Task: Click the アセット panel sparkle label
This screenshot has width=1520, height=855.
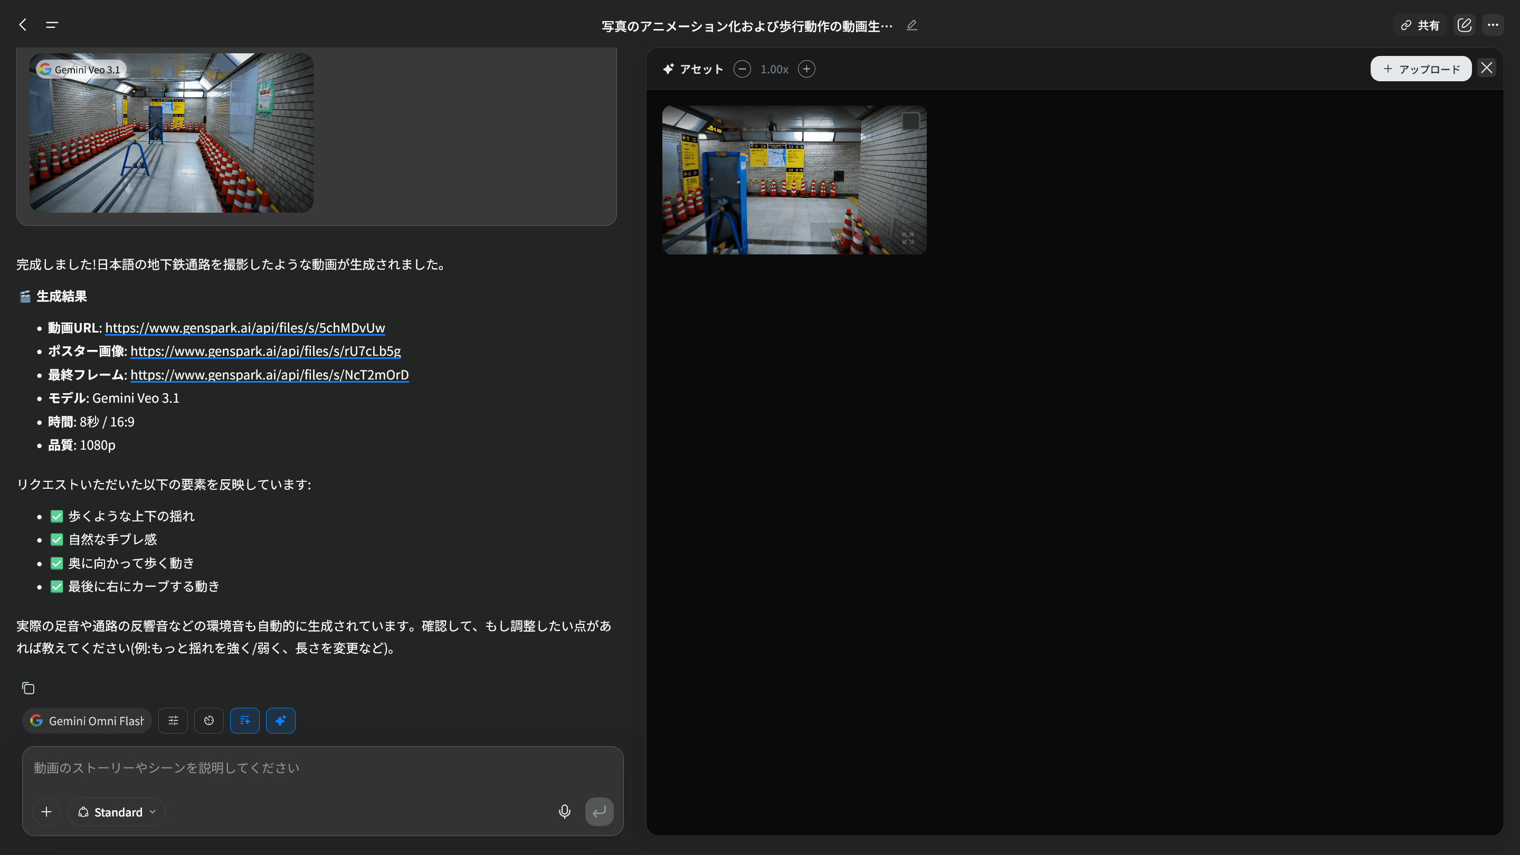Action: [x=693, y=69]
